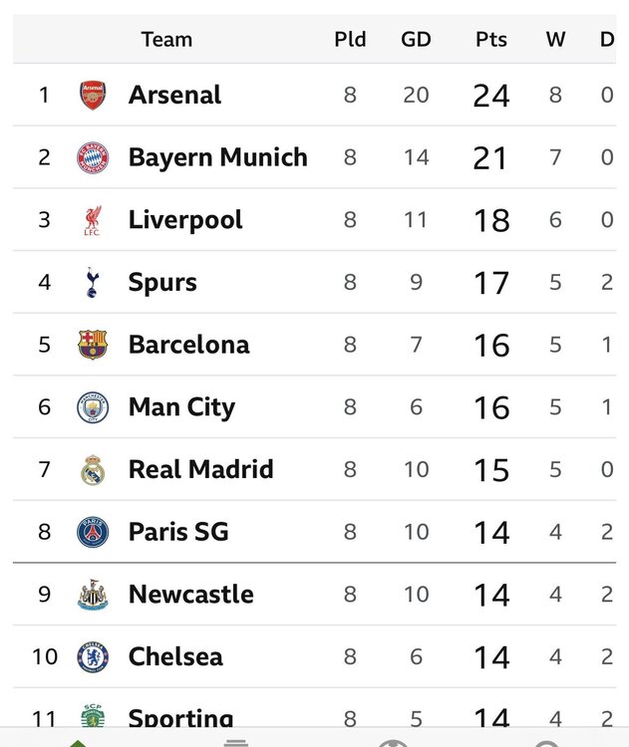Image resolution: width=629 pixels, height=747 pixels.
Task: Select the Team column header
Action: (x=166, y=39)
